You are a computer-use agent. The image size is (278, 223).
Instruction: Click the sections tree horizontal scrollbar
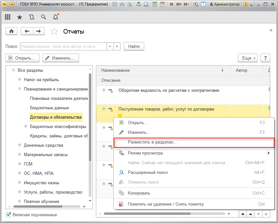[38, 207]
